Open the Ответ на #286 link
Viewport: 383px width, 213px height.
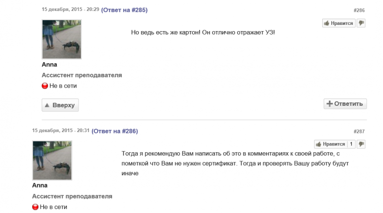coord(115,131)
